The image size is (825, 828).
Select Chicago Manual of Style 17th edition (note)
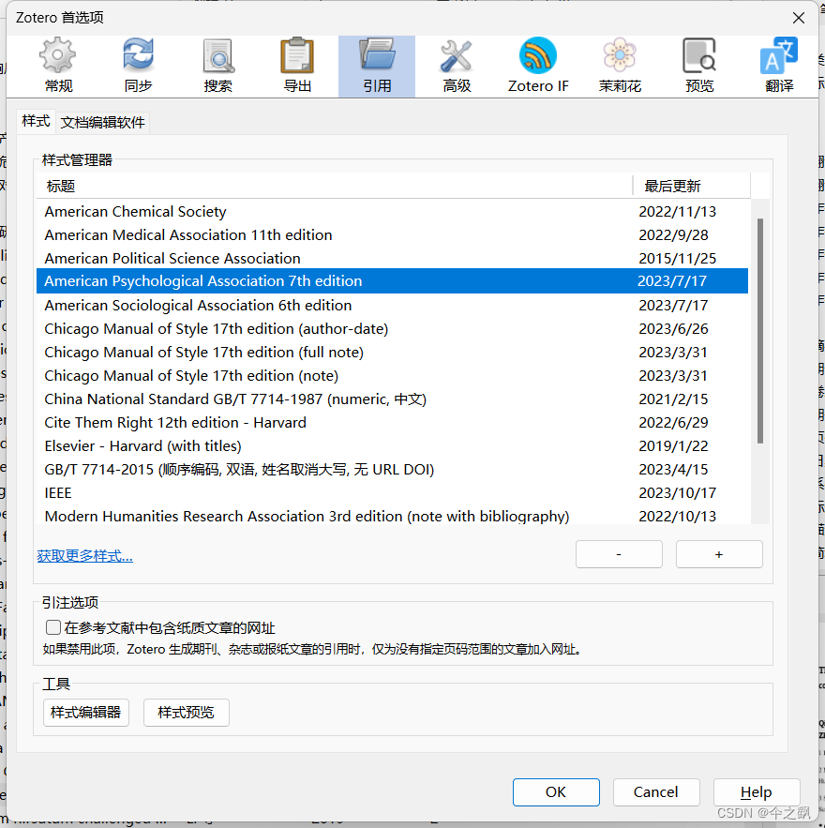(x=392, y=375)
